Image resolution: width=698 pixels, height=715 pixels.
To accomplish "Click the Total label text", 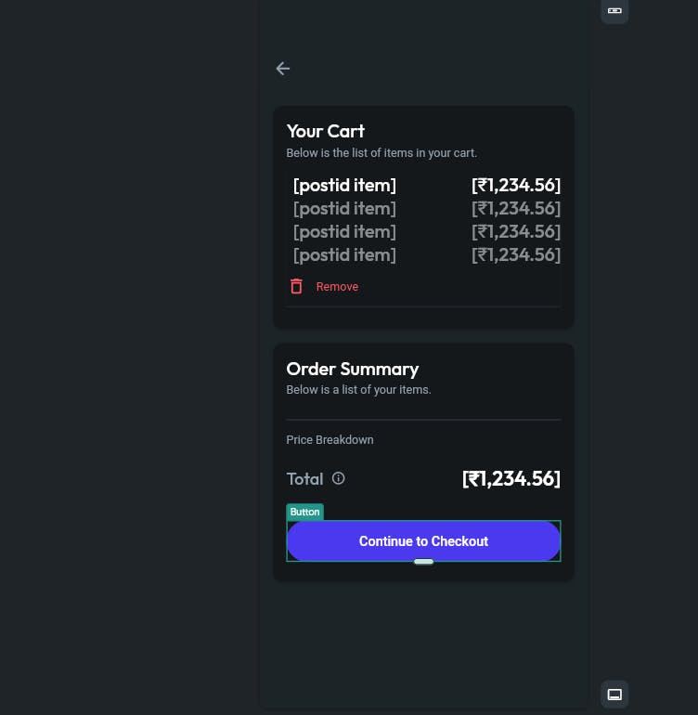I will (x=304, y=479).
